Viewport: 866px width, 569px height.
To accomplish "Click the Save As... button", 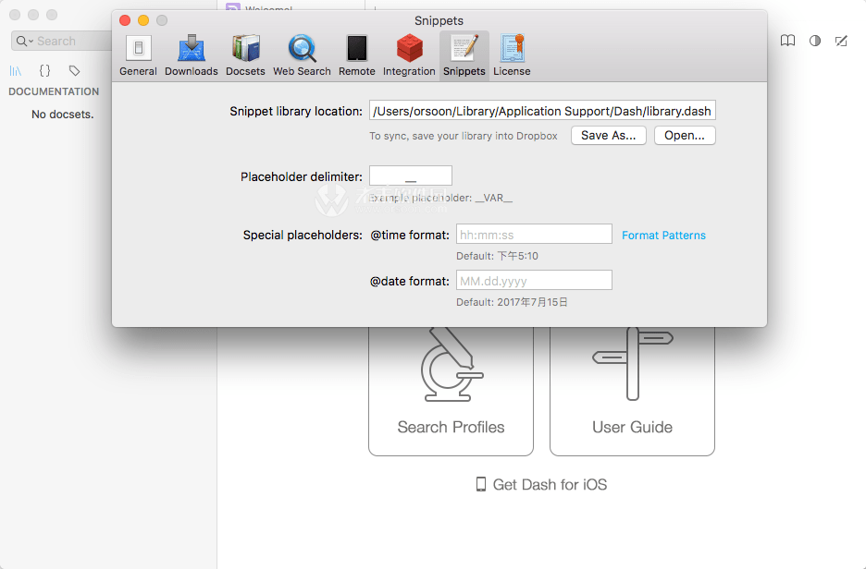I will point(608,135).
